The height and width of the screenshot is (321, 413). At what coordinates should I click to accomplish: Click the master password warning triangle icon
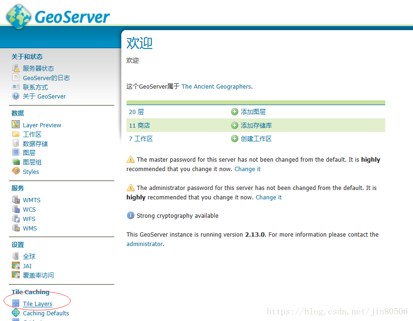130,159
